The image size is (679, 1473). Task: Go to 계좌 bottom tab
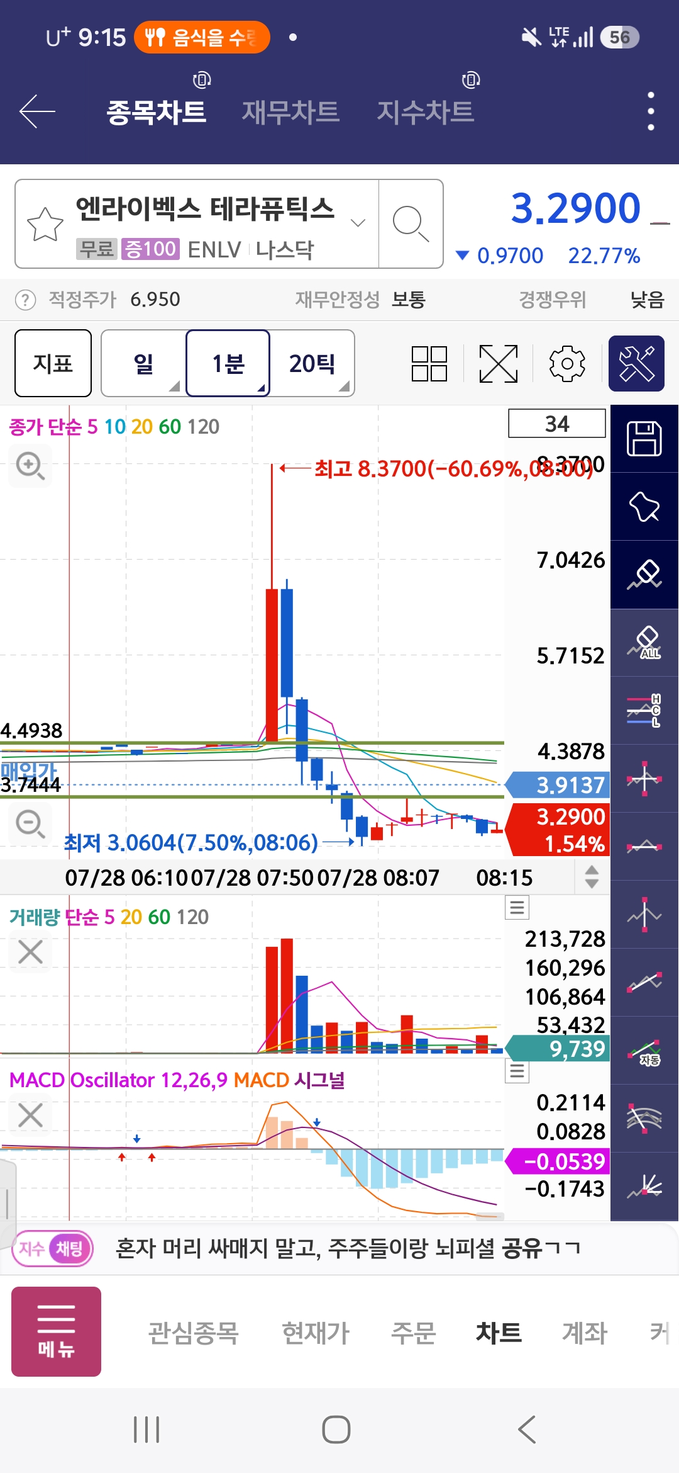click(585, 1333)
